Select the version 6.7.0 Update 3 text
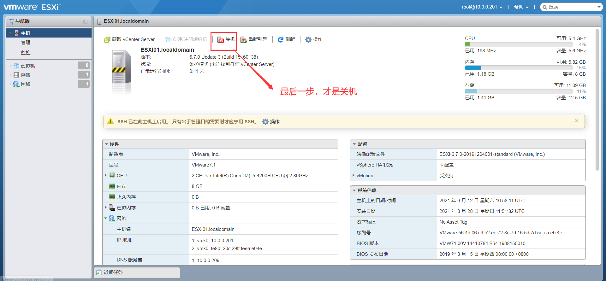Image resolution: width=606 pixels, height=281 pixels. pos(224,57)
